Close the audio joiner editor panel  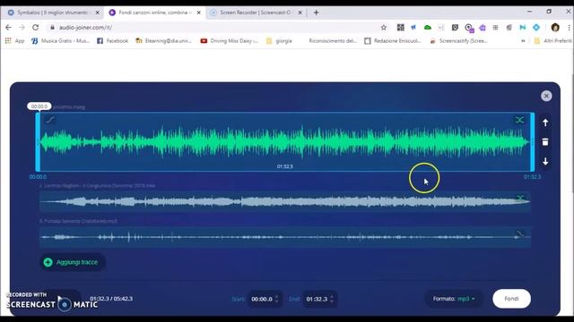tap(546, 96)
